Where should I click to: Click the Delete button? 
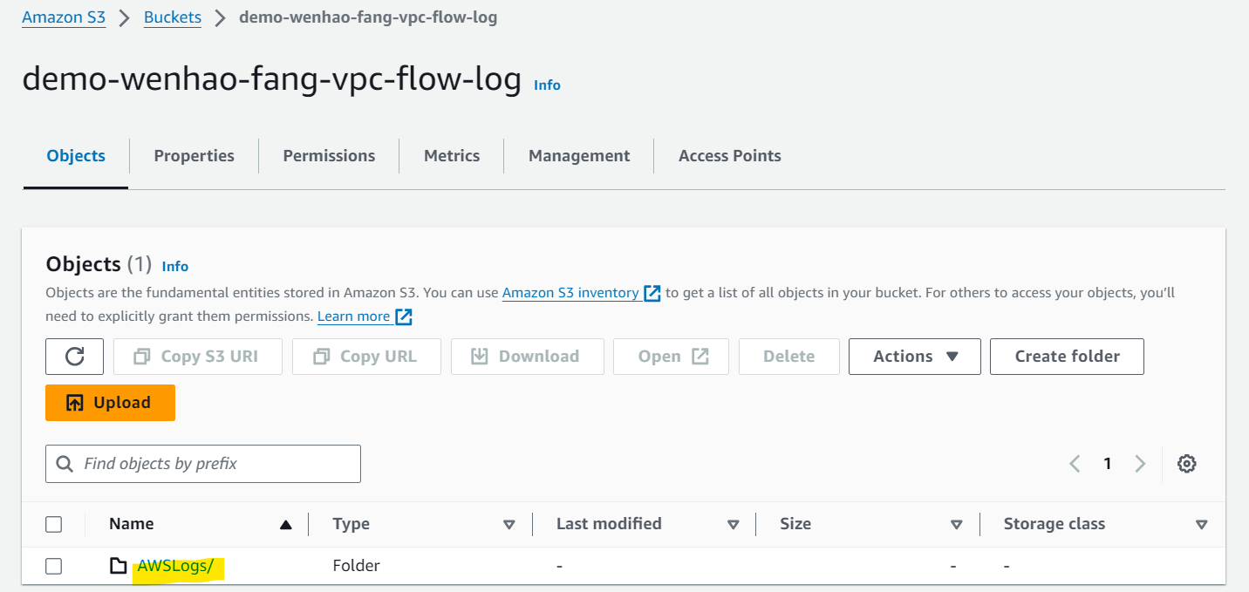pos(788,357)
